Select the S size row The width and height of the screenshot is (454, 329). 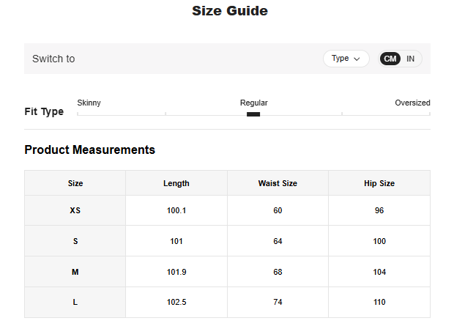click(x=75, y=241)
